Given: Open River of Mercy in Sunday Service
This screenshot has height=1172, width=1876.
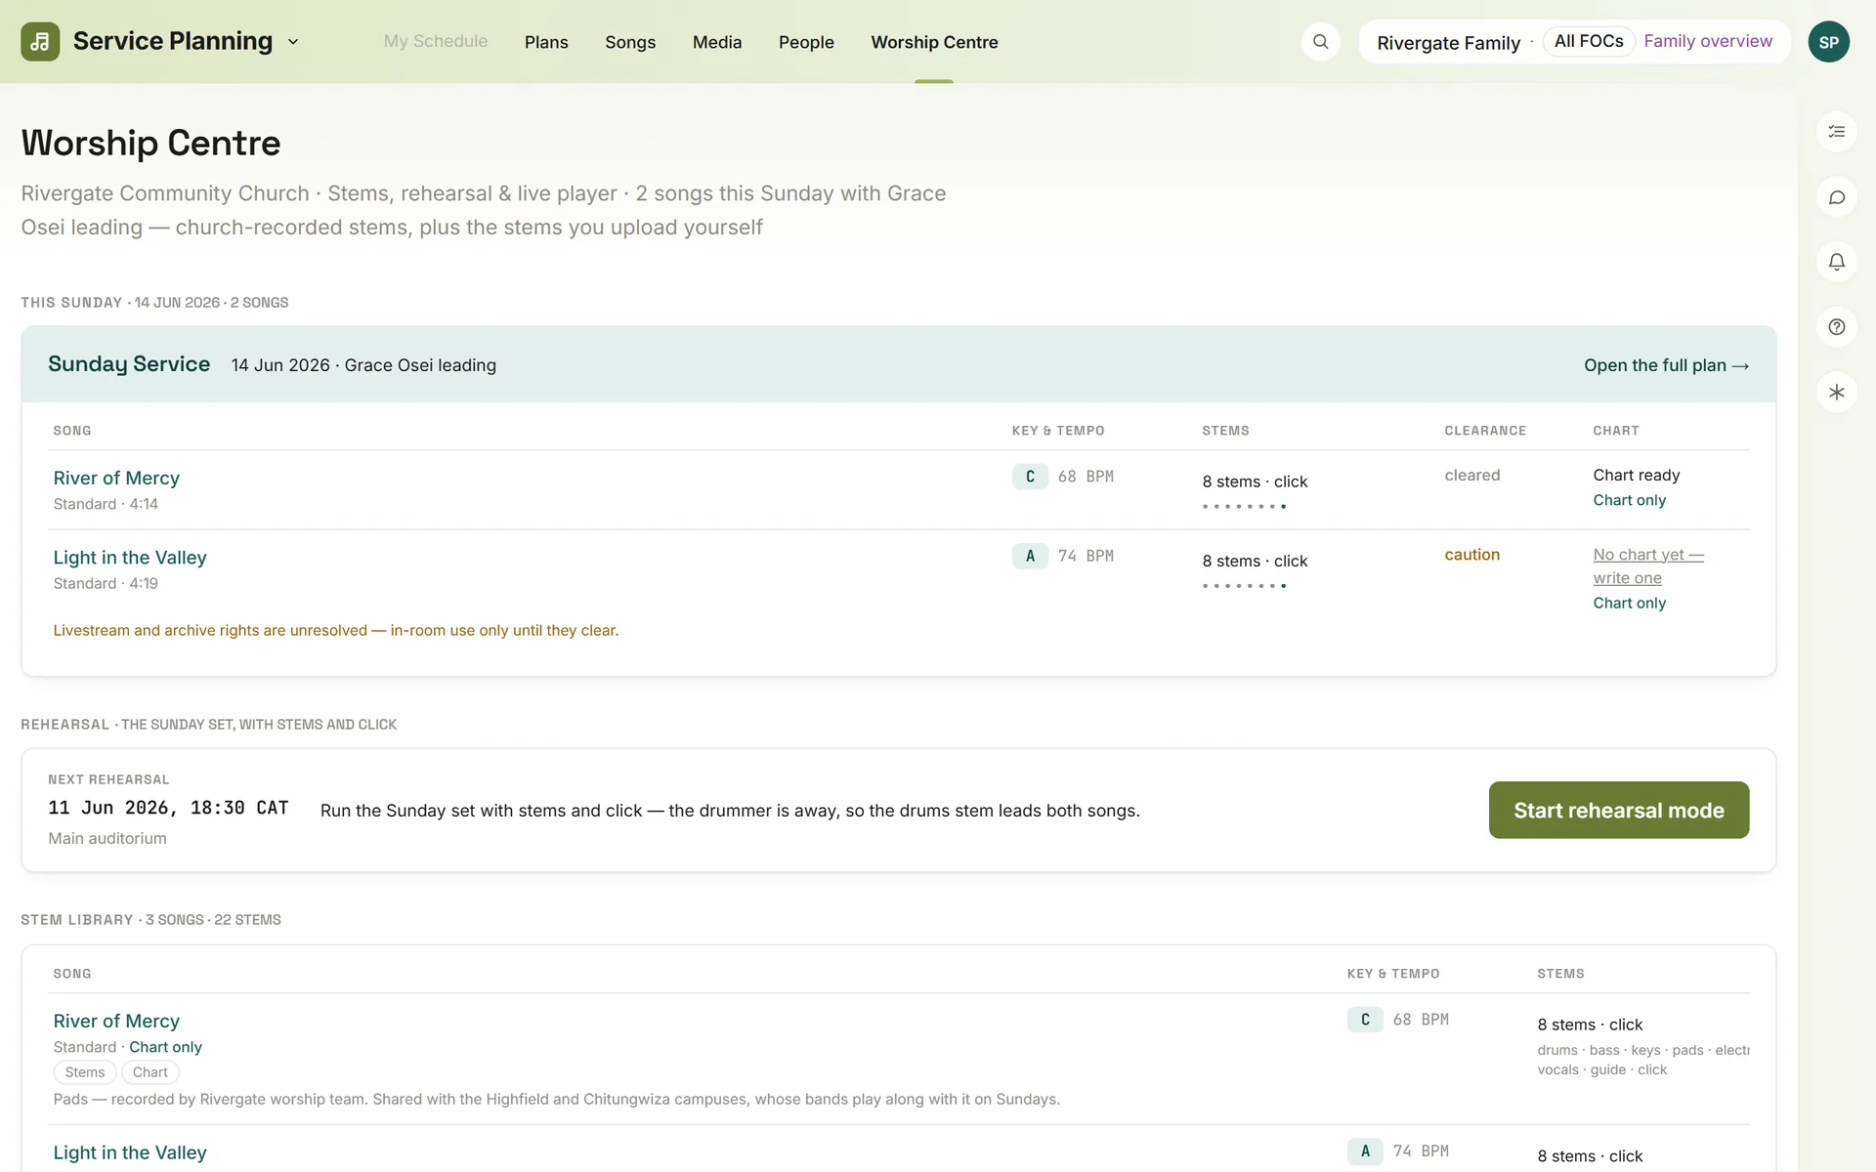Looking at the screenshot, I should [x=116, y=478].
